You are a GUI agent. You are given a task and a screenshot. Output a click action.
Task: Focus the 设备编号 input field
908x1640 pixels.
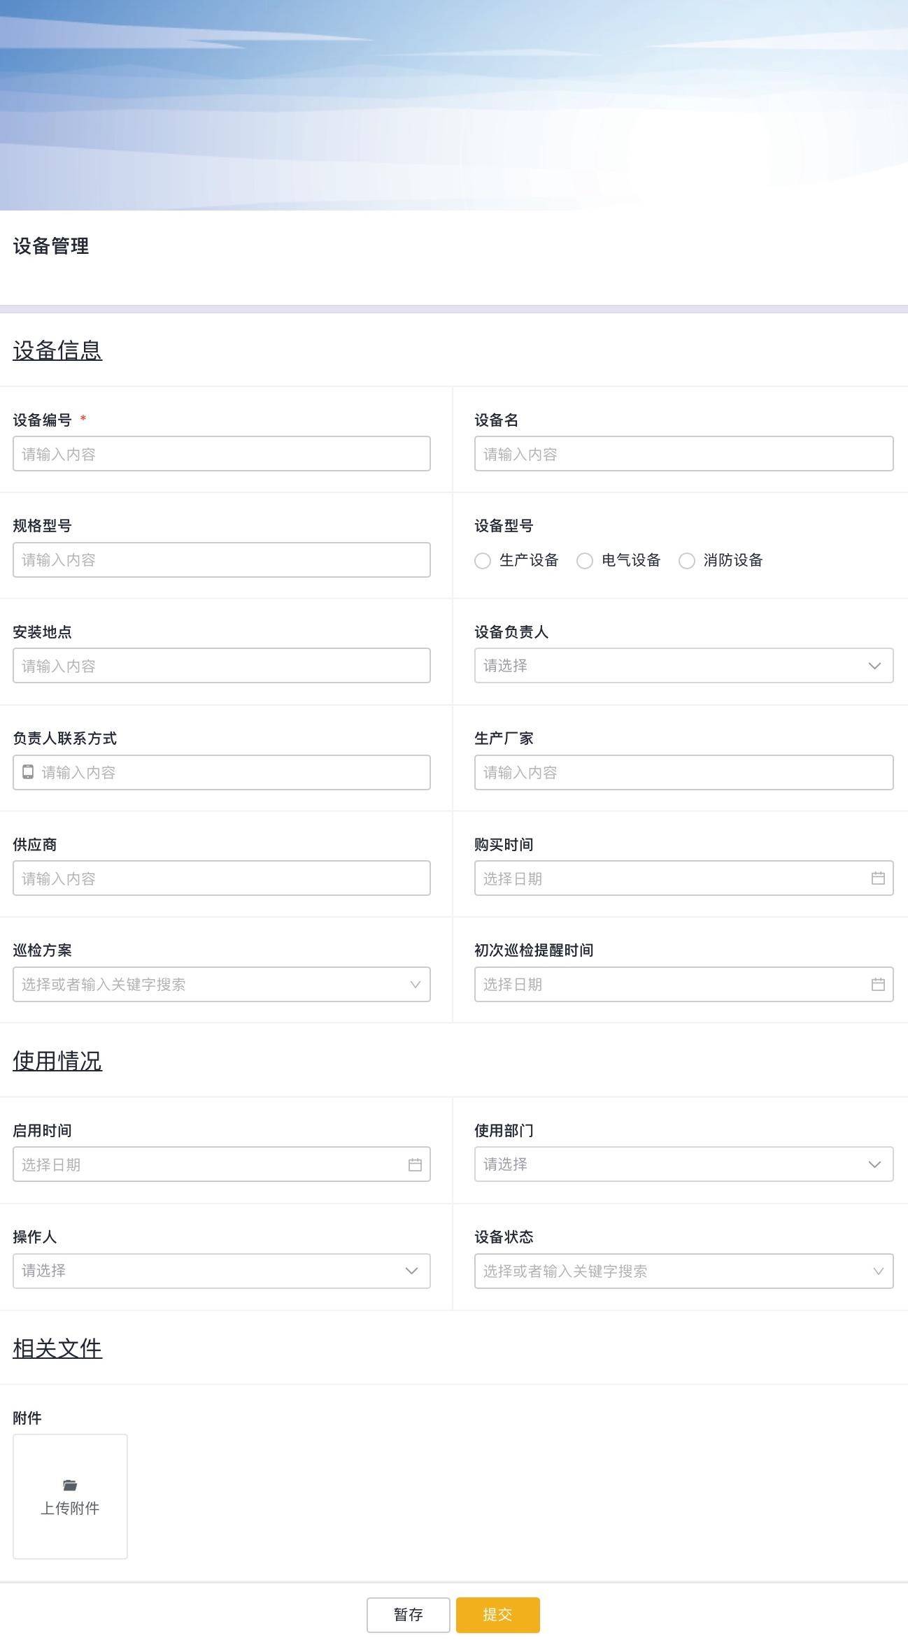221,453
